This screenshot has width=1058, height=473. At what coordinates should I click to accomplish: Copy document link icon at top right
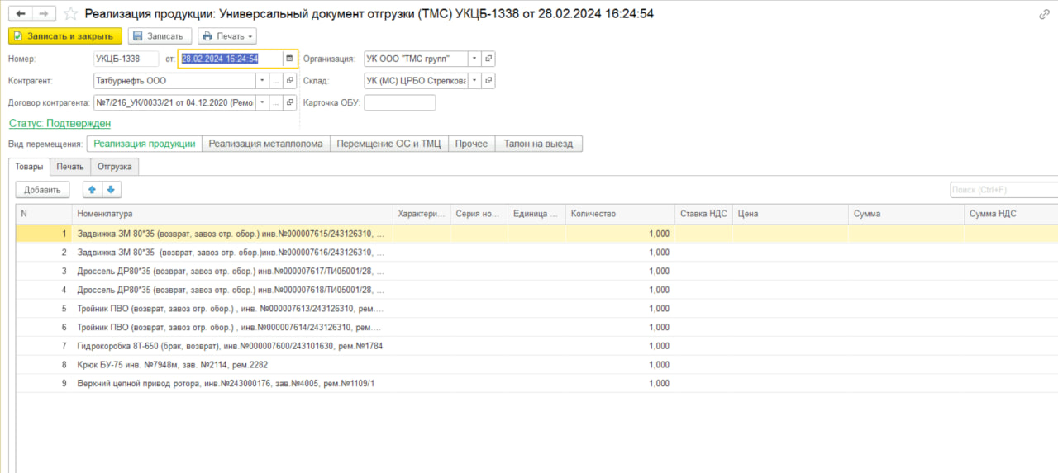1045,14
